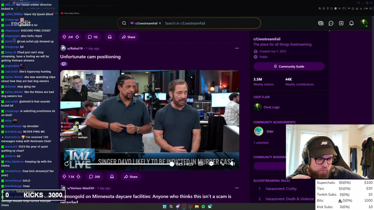
Task: Click the Chud_Logic user flair
Action: 272,107
